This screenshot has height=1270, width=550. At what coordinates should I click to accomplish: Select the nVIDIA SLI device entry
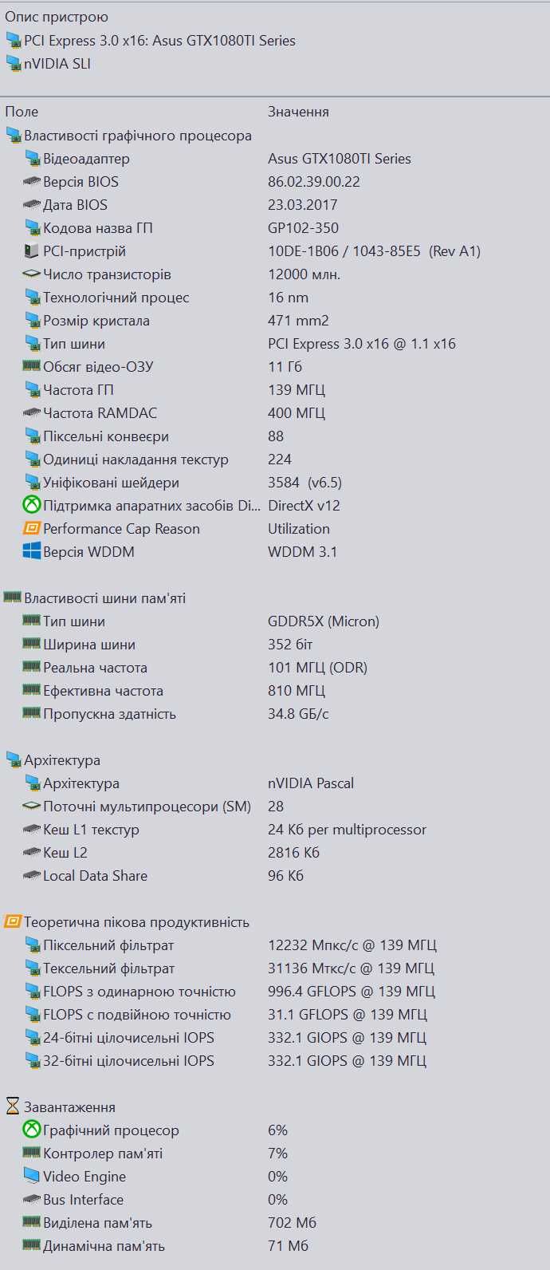pyautogui.click(x=57, y=63)
